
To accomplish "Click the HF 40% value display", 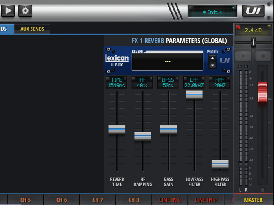I will (142, 82).
